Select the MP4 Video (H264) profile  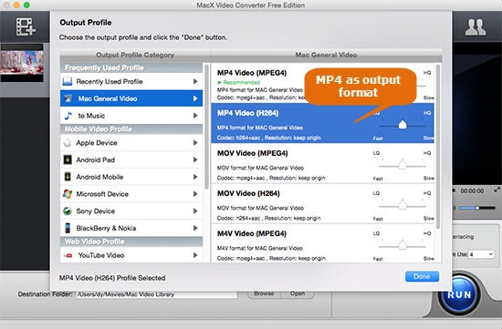point(323,123)
